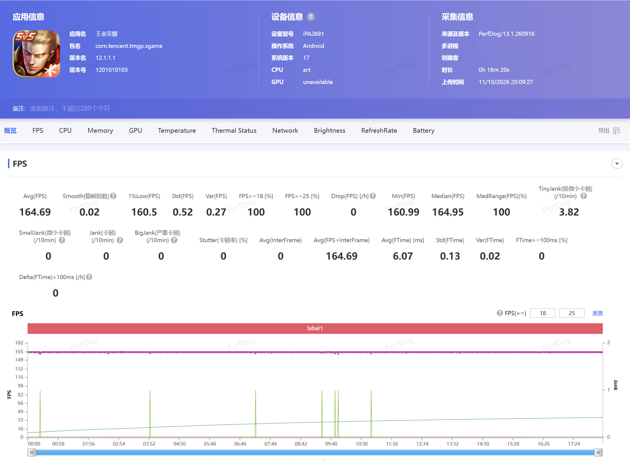Open the FPS tab
This screenshot has width=630, height=460.
coord(38,131)
